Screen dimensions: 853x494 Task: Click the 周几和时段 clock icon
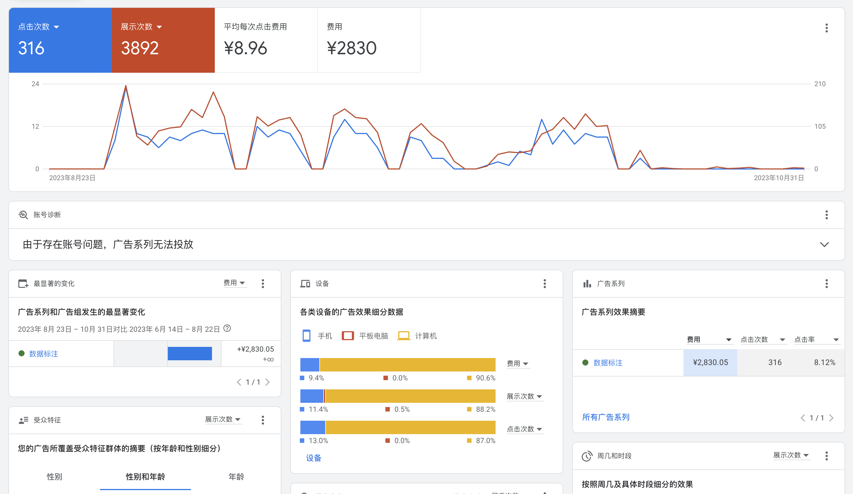point(587,456)
